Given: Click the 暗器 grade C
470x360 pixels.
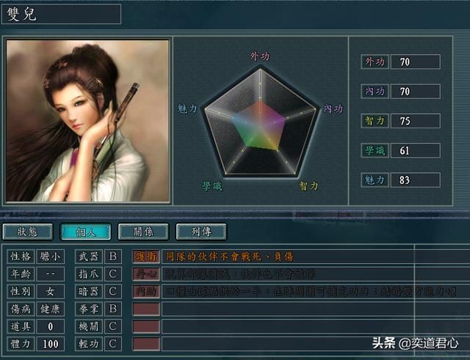Looking at the screenshot, I should point(113,292).
